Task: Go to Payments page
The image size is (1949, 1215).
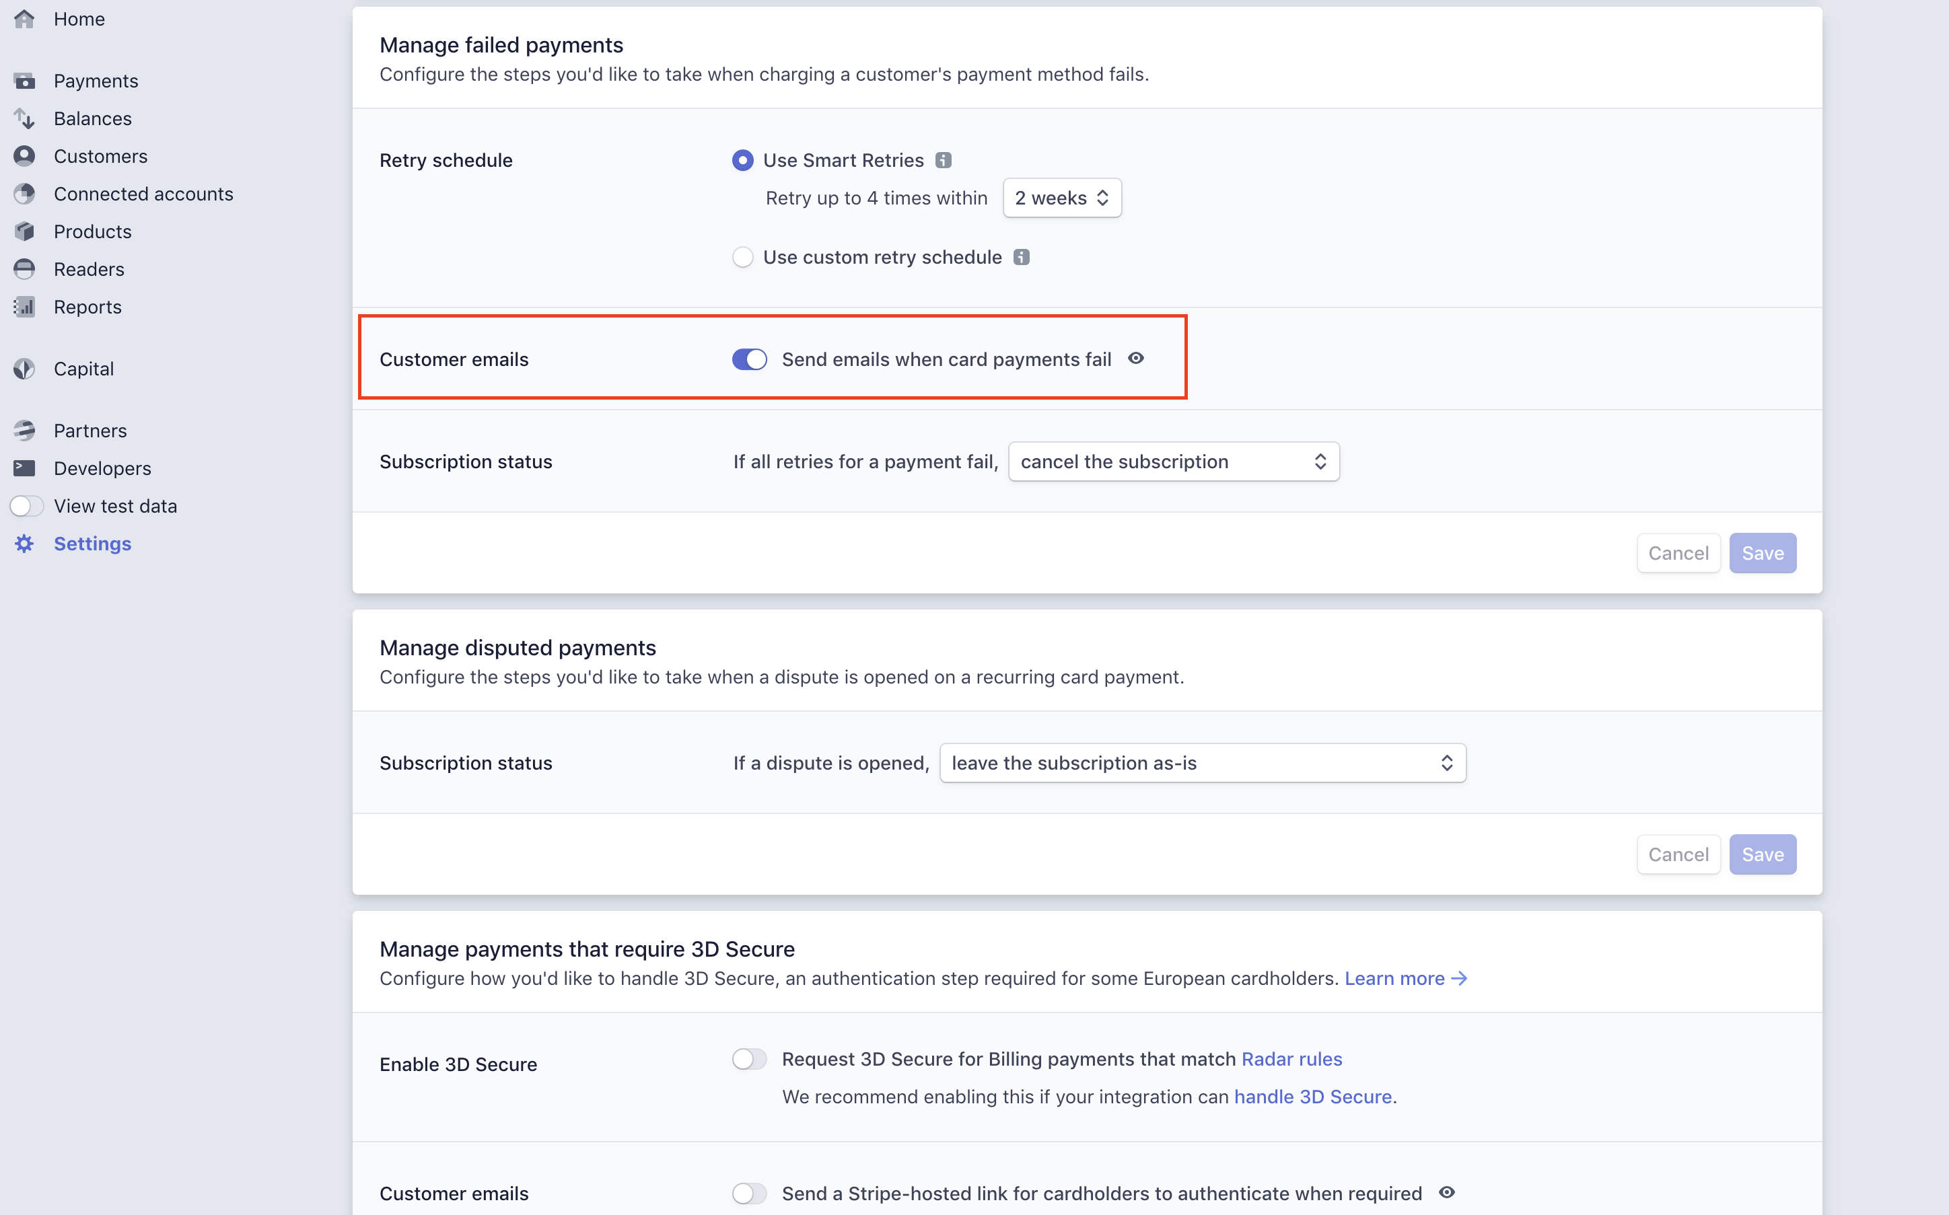Action: [x=96, y=80]
